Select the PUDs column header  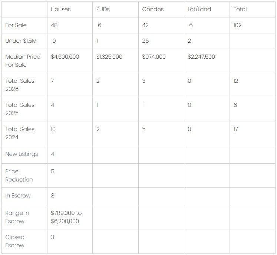tap(103, 9)
